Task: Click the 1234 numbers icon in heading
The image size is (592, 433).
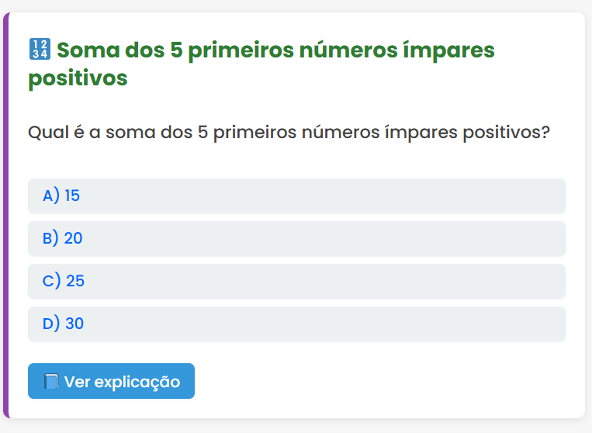Action: [x=39, y=50]
